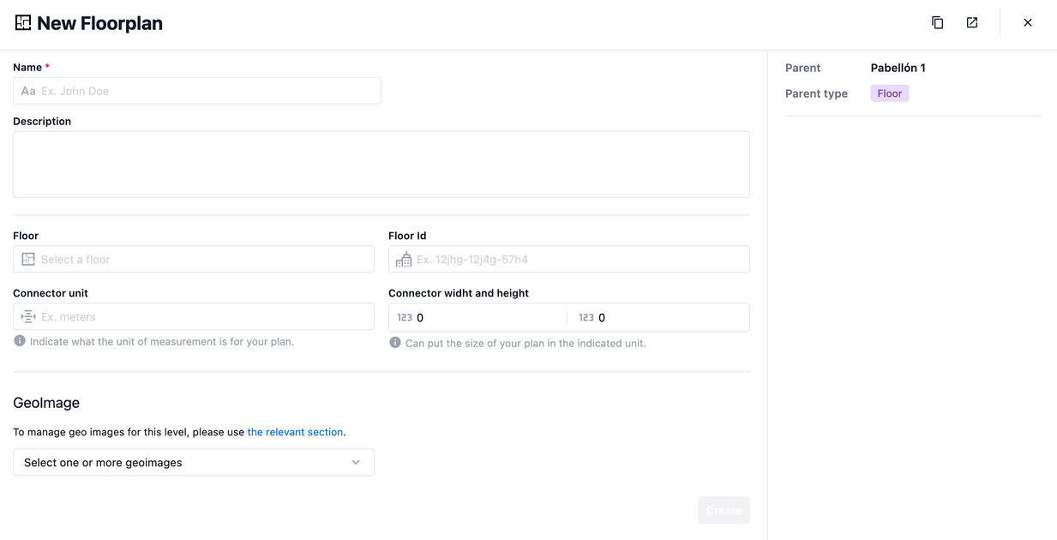
Task: Focus the connector height number field
Action: coord(669,318)
